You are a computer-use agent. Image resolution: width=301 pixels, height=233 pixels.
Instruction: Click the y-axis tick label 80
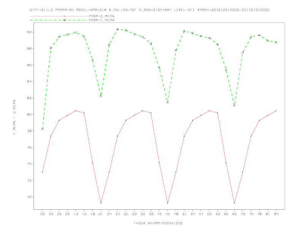pyautogui.click(x=29, y=115)
